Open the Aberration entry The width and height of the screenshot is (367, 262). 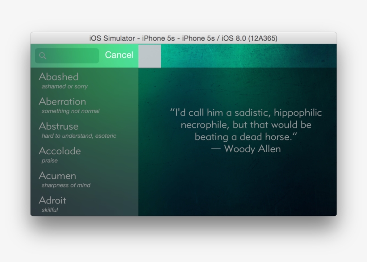62,101
